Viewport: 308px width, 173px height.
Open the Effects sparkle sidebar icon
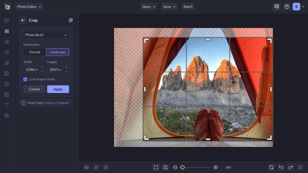click(x=7, y=52)
